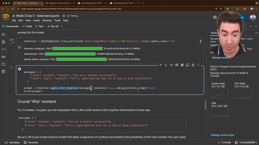Click the System RAM usage graph

pyautogui.click(x=220, y=93)
